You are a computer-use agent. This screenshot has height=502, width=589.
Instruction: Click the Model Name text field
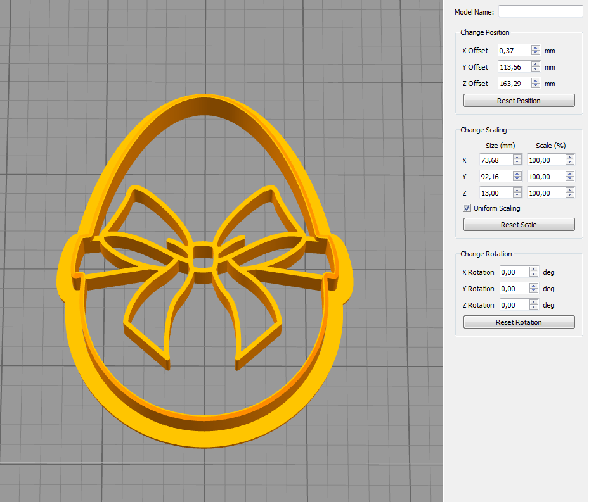click(540, 11)
